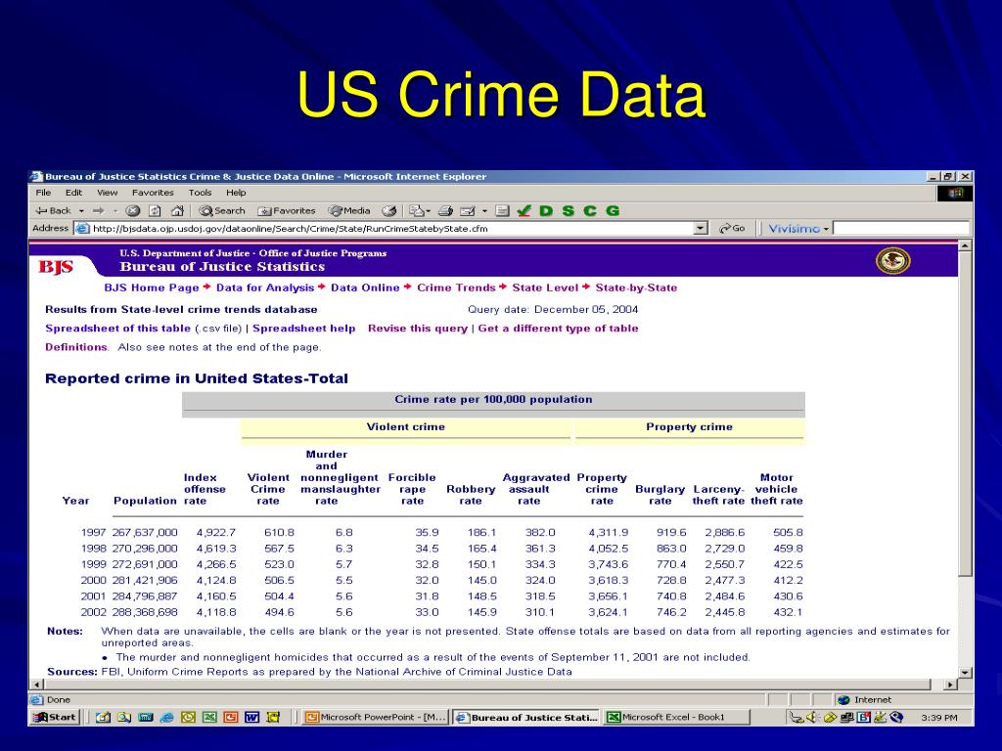Follow the Crime Trends breadcrumb link

coord(456,287)
